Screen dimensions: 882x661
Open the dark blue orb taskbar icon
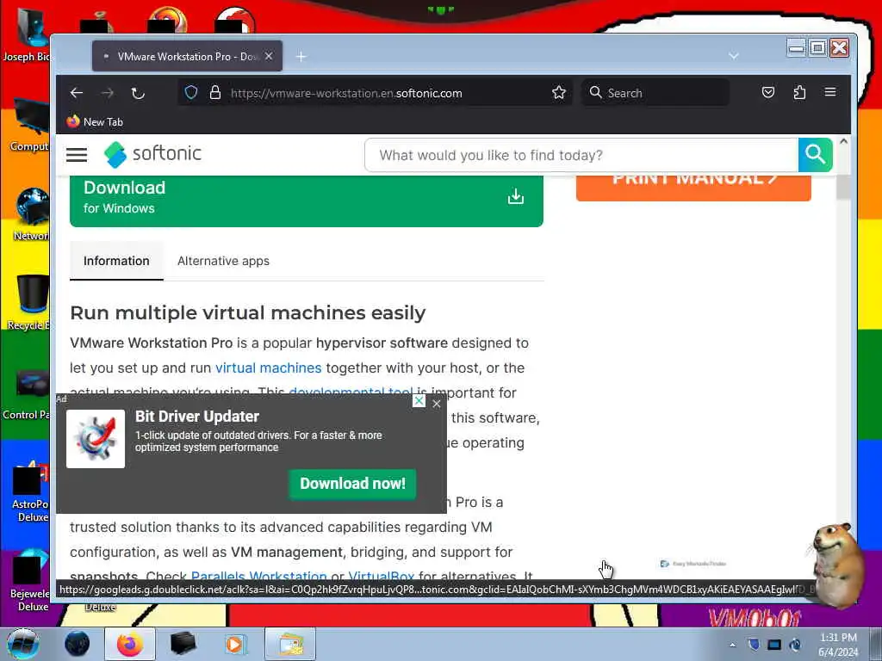[77, 644]
